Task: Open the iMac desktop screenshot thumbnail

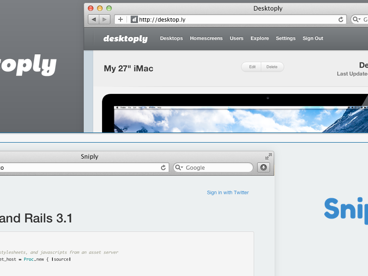Action: [x=235, y=113]
